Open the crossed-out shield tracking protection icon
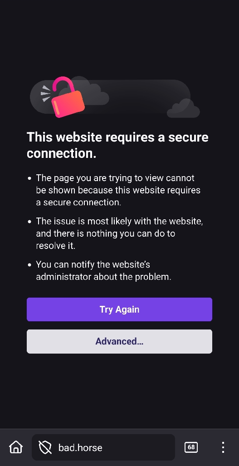Image resolution: width=239 pixels, height=466 pixels. [x=45, y=447]
